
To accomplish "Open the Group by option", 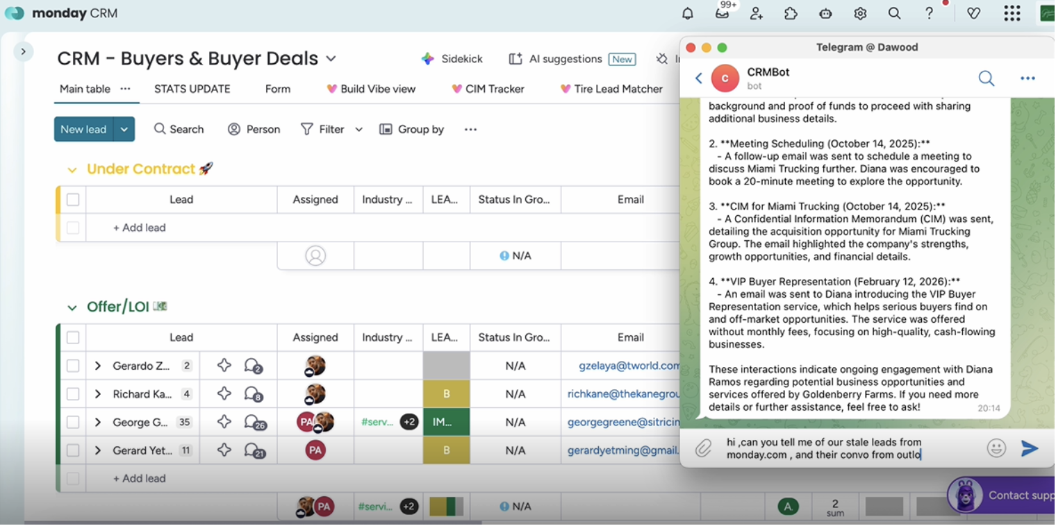I will pyautogui.click(x=411, y=129).
